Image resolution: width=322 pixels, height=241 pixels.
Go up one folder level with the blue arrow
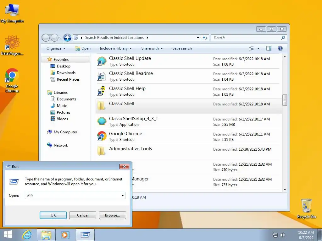67,38
